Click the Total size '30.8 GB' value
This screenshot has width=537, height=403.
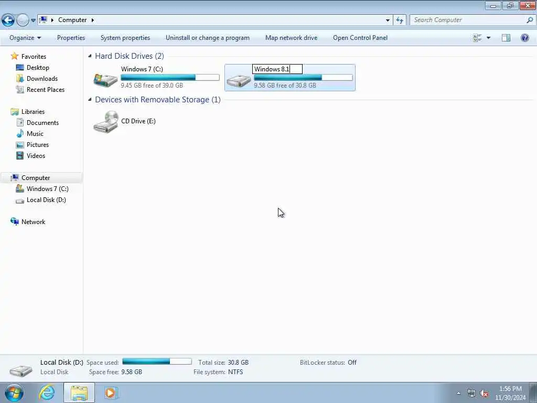[x=238, y=362]
